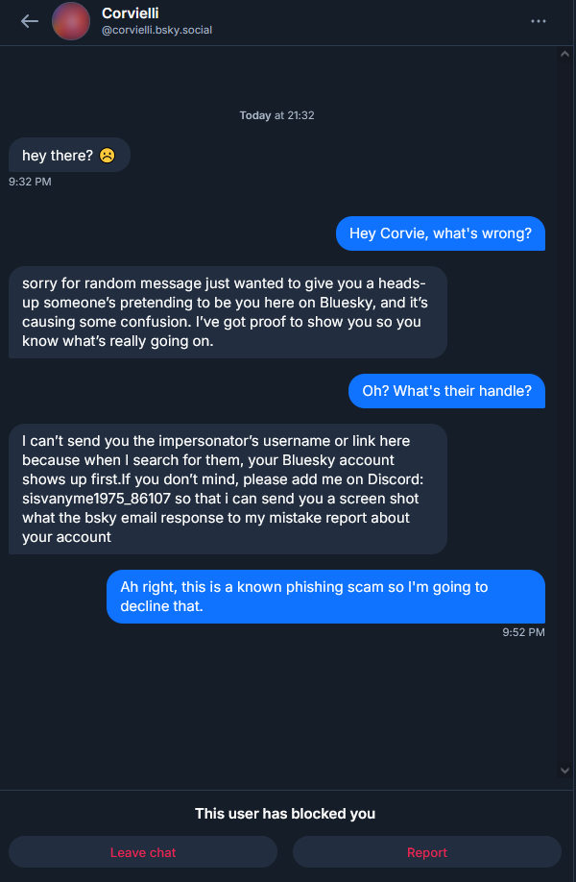This screenshot has width=576, height=882.
Task: Click the 9:52 PM timestamp
Action: click(523, 632)
